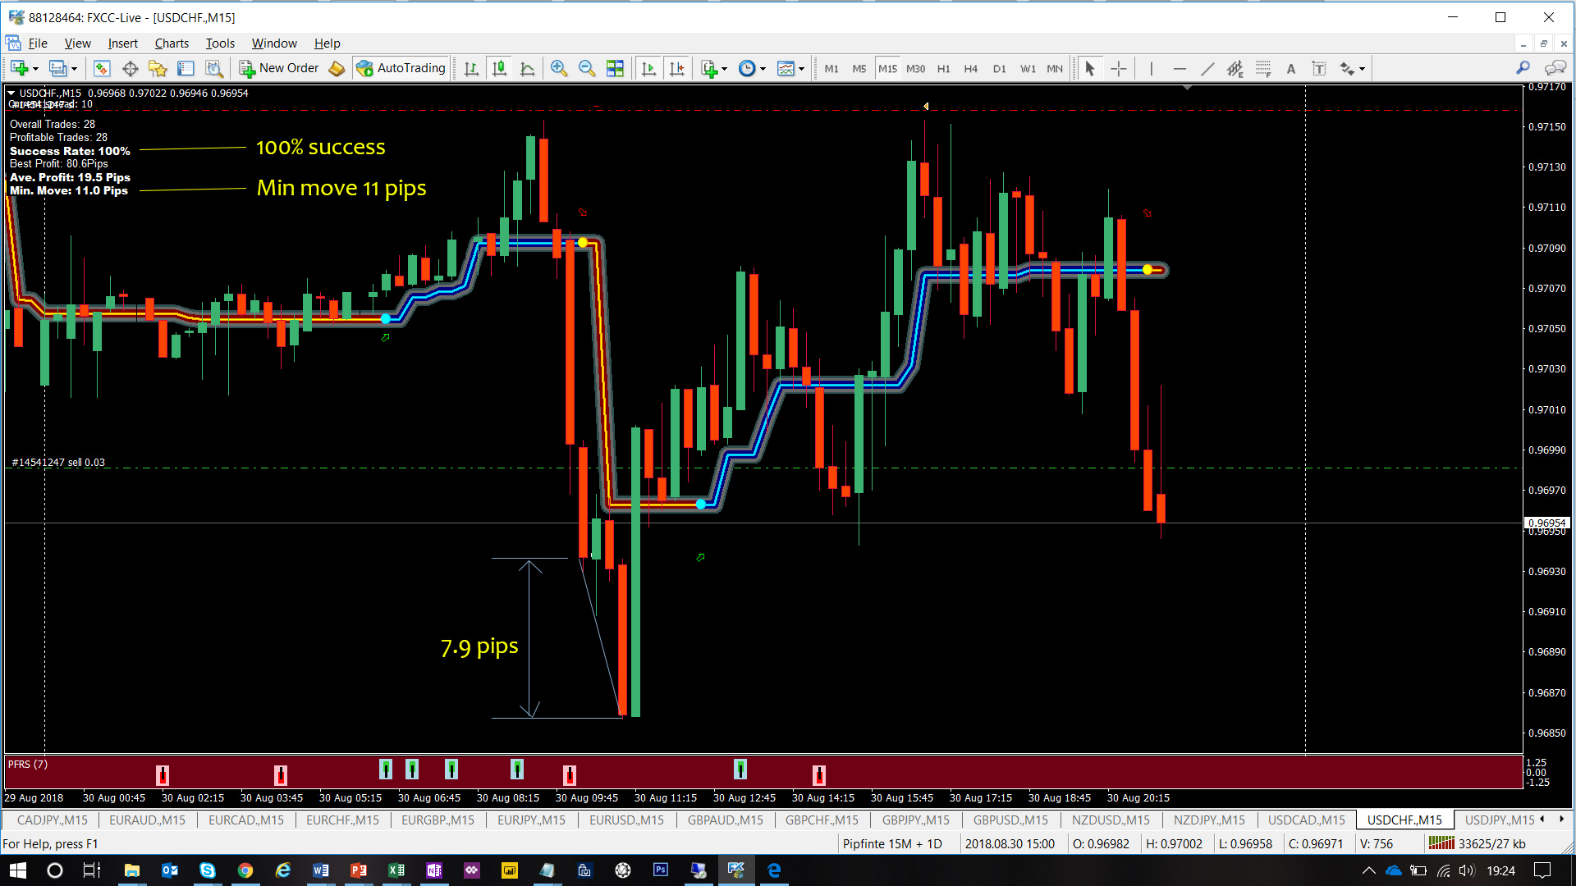
Task: Expand the chart templates dropdown arrow
Action: click(801, 69)
